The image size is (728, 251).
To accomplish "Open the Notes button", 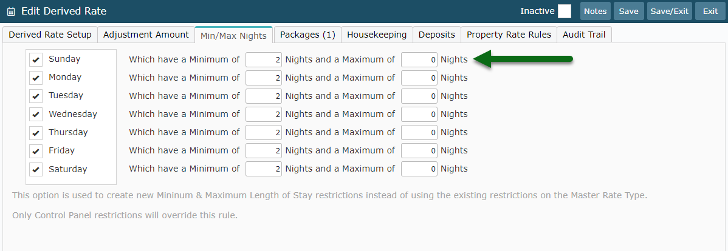I will [x=595, y=11].
